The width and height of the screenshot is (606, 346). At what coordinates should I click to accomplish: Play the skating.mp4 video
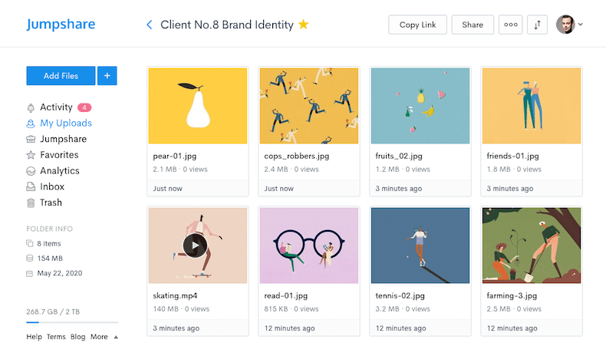coord(195,245)
